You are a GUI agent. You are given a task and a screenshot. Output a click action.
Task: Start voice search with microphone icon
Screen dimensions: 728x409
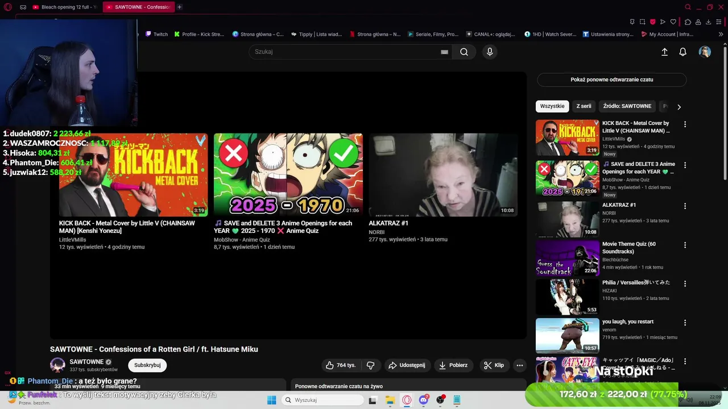point(490,52)
